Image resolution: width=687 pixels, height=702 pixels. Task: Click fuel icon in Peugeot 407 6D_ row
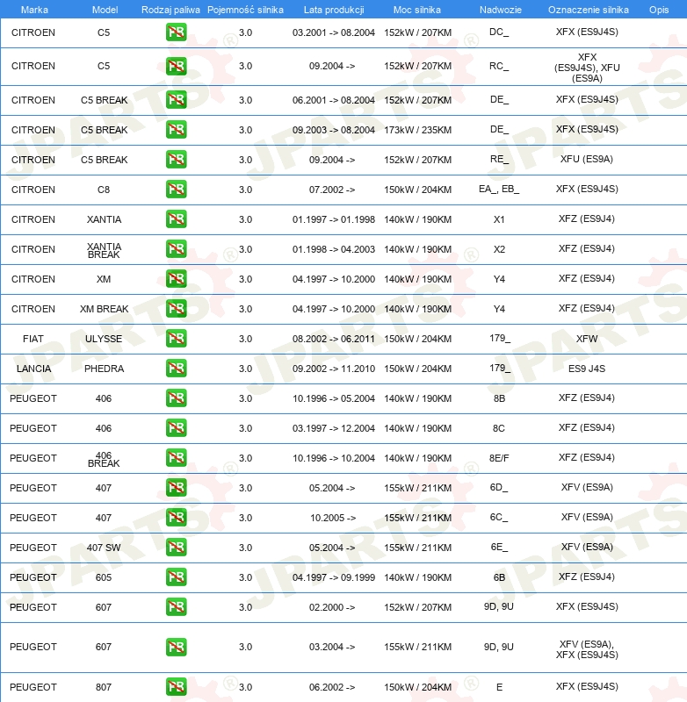(x=176, y=488)
